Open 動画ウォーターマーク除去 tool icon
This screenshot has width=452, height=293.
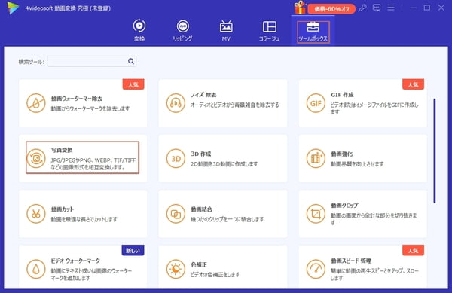[36, 103]
